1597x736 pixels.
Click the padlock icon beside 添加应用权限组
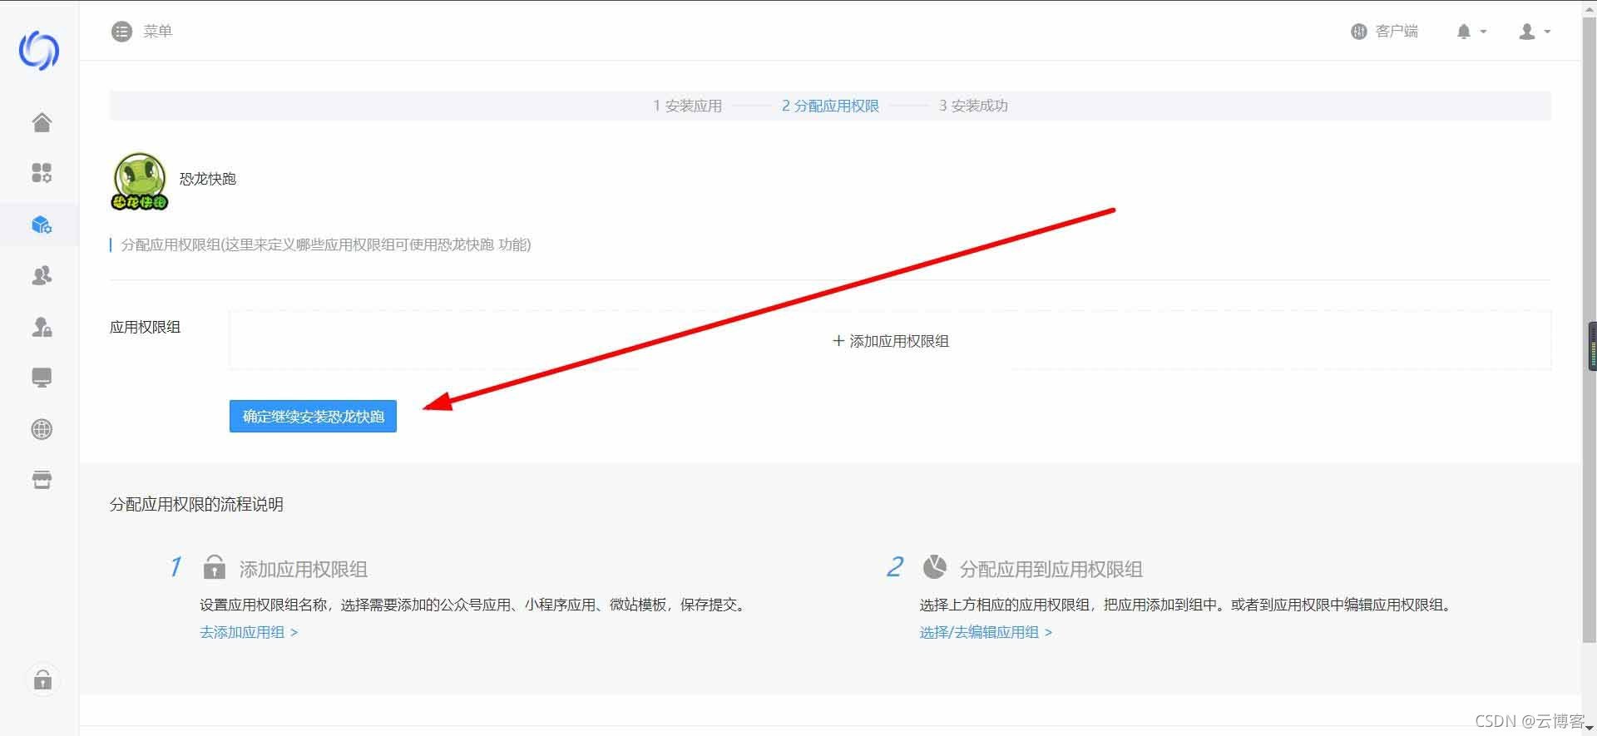(214, 567)
